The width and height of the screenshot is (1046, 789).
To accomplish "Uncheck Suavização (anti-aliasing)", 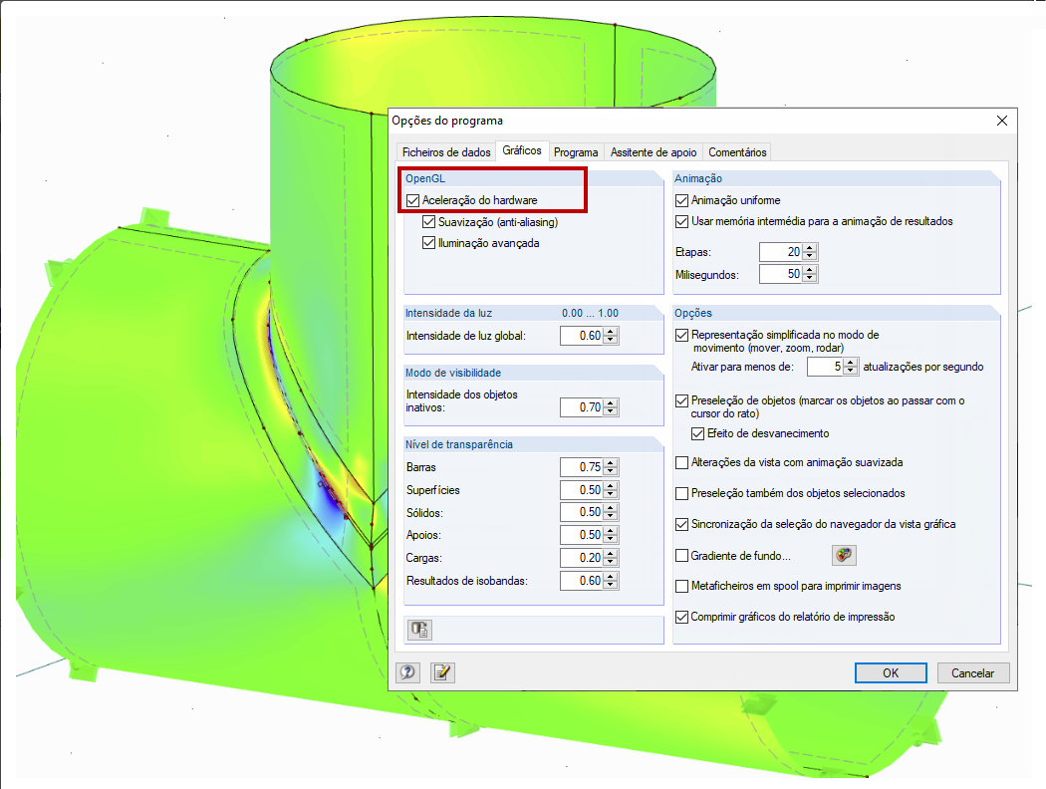I will (x=429, y=221).
